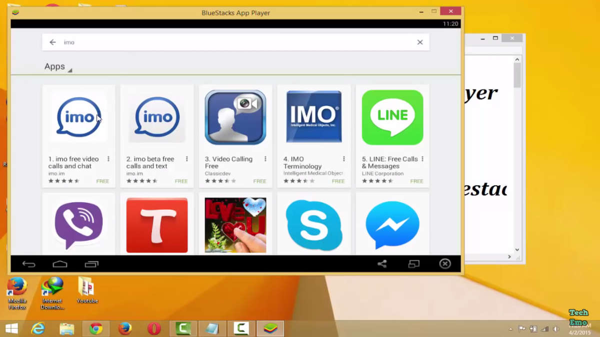Tap the Android Home navigation button

(60, 264)
